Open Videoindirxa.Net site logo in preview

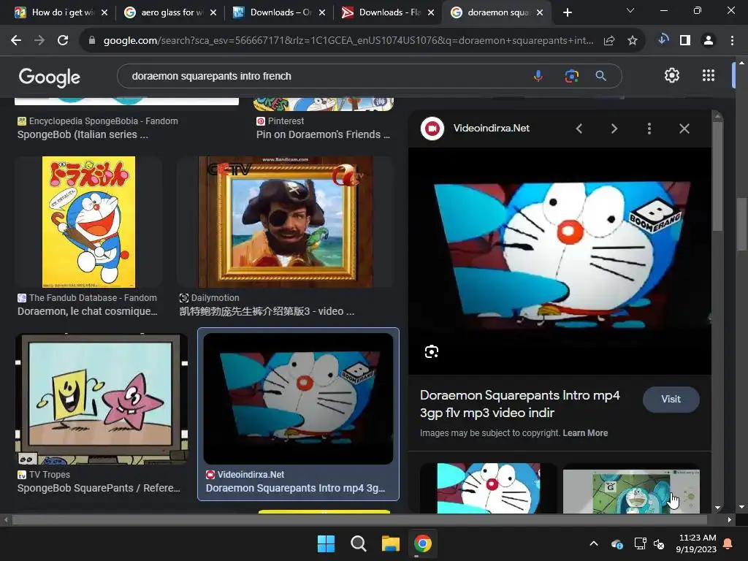tap(432, 129)
